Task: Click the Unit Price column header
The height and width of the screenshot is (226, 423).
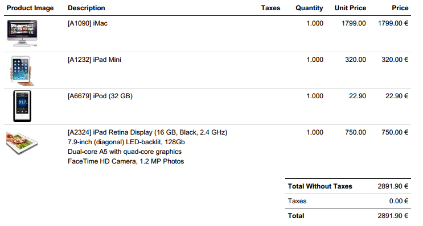Action: [x=350, y=8]
